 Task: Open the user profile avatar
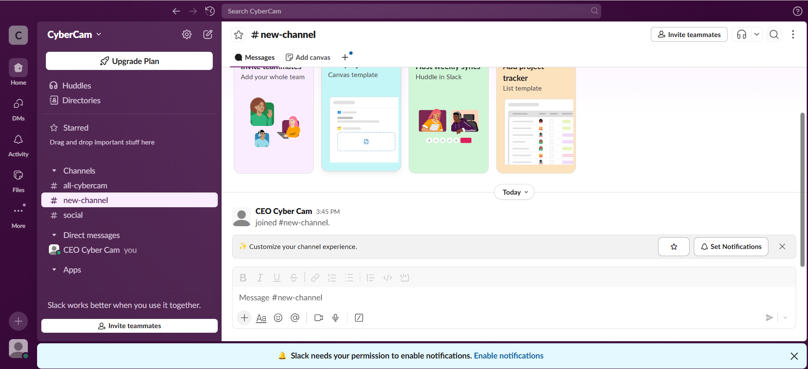(x=19, y=349)
